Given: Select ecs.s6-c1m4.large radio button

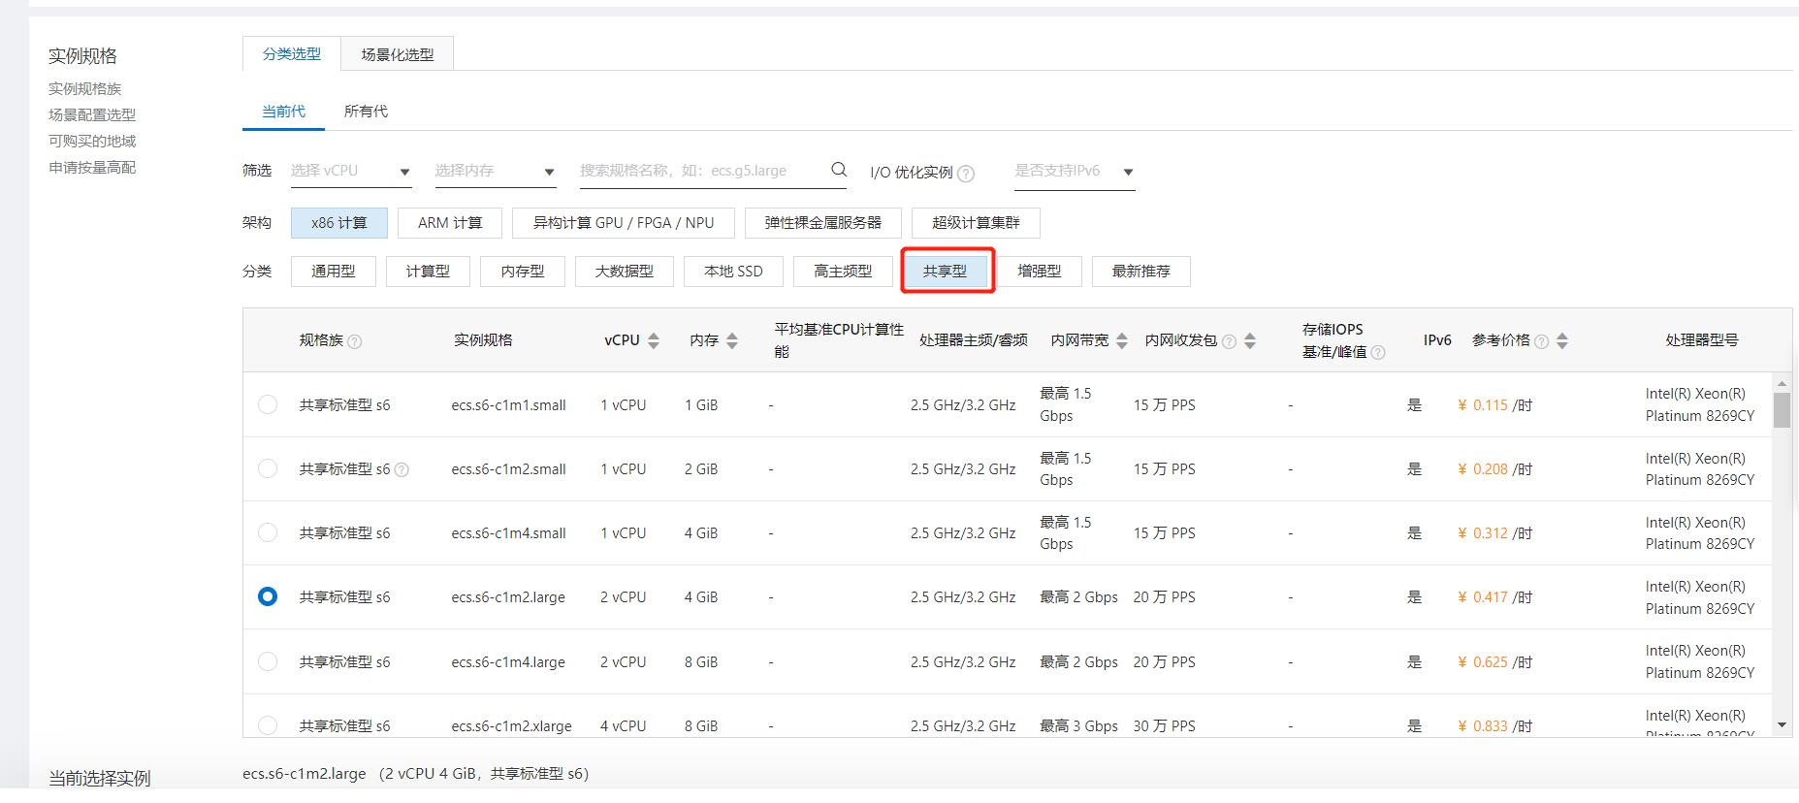Looking at the screenshot, I should pyautogui.click(x=268, y=661).
